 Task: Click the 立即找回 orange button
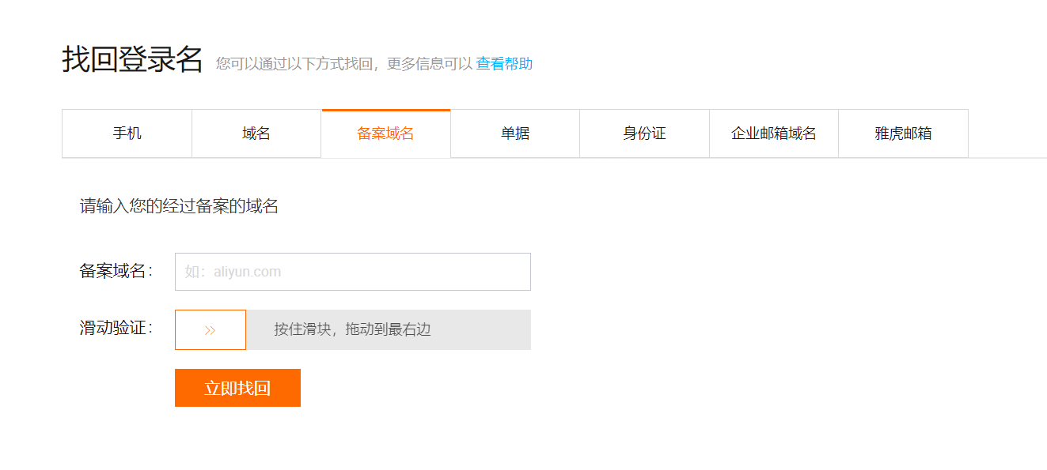237,388
